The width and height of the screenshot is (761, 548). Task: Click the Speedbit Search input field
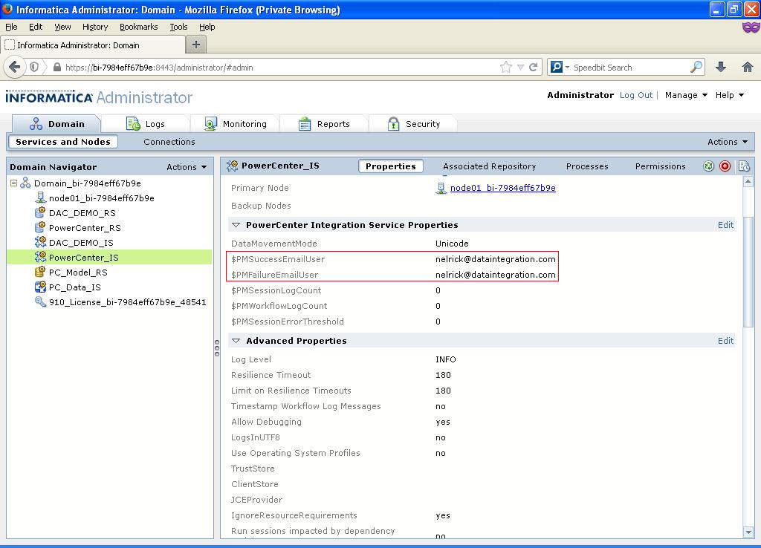point(630,67)
